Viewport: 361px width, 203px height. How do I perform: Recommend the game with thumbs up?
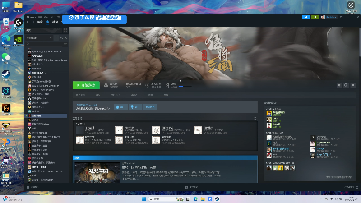coord(120,107)
